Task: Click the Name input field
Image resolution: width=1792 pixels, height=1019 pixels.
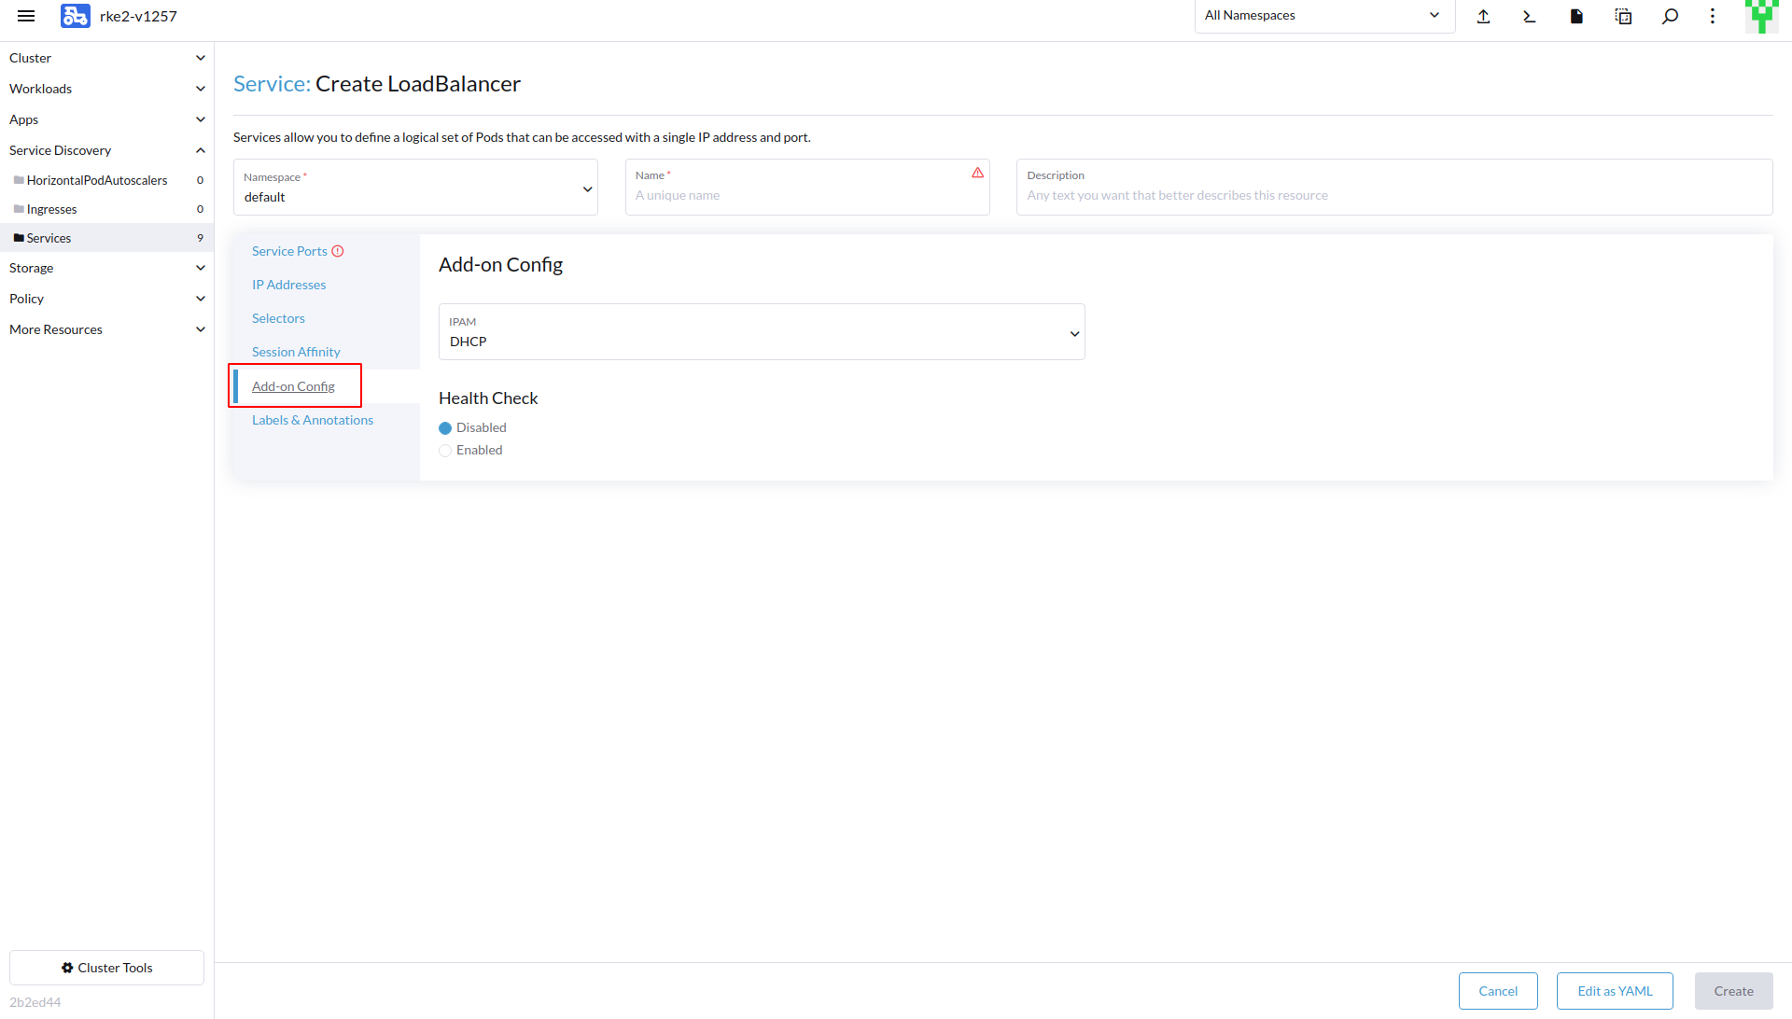Action: coord(807,195)
